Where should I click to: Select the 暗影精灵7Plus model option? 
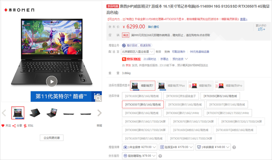[171, 85]
